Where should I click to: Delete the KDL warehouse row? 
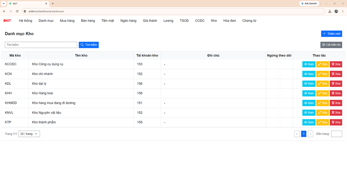[336, 84]
